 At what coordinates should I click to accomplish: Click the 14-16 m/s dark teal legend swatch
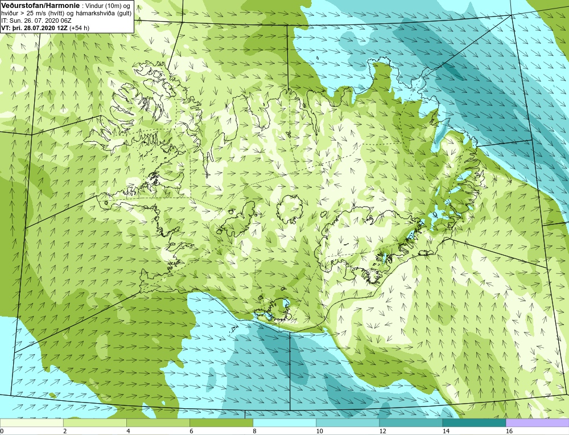pyautogui.click(x=473, y=422)
